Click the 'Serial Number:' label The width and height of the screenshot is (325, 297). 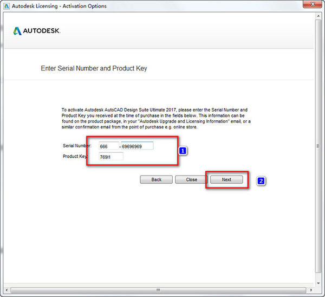77,146
